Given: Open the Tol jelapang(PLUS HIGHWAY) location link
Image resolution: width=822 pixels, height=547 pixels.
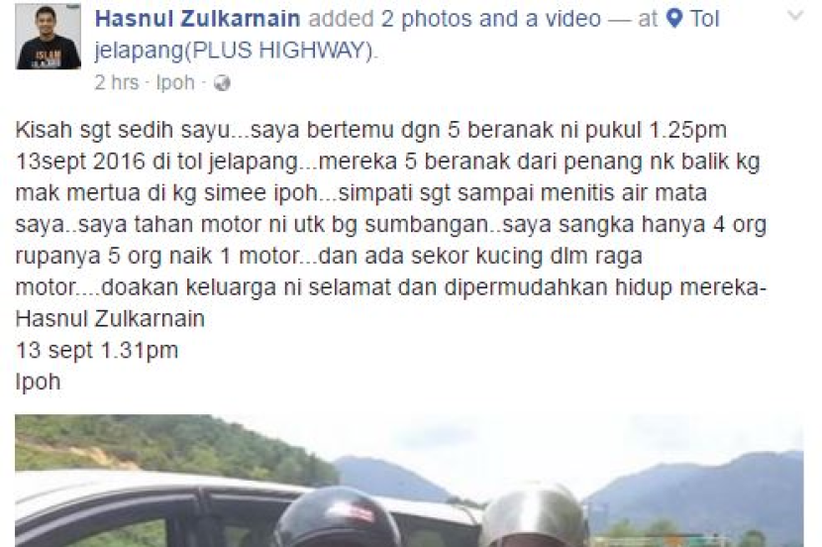Looking at the screenshot, I should [x=406, y=35].
